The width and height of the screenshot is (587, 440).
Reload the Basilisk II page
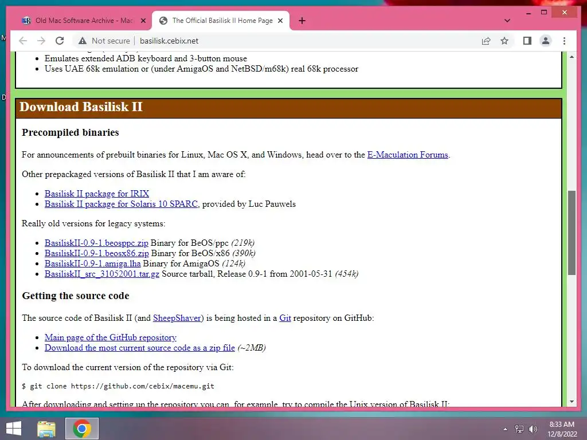[x=60, y=41]
